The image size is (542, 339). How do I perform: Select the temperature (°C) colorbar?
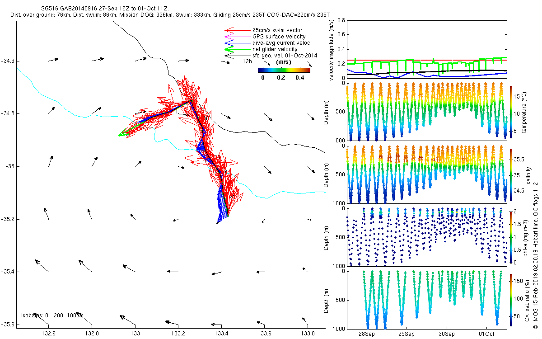coord(511,111)
